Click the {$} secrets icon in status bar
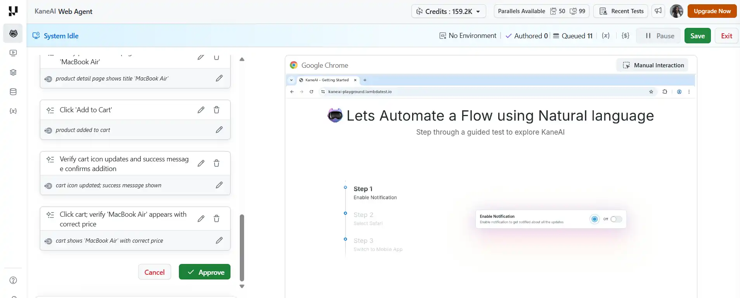The image size is (740, 298). pos(625,36)
